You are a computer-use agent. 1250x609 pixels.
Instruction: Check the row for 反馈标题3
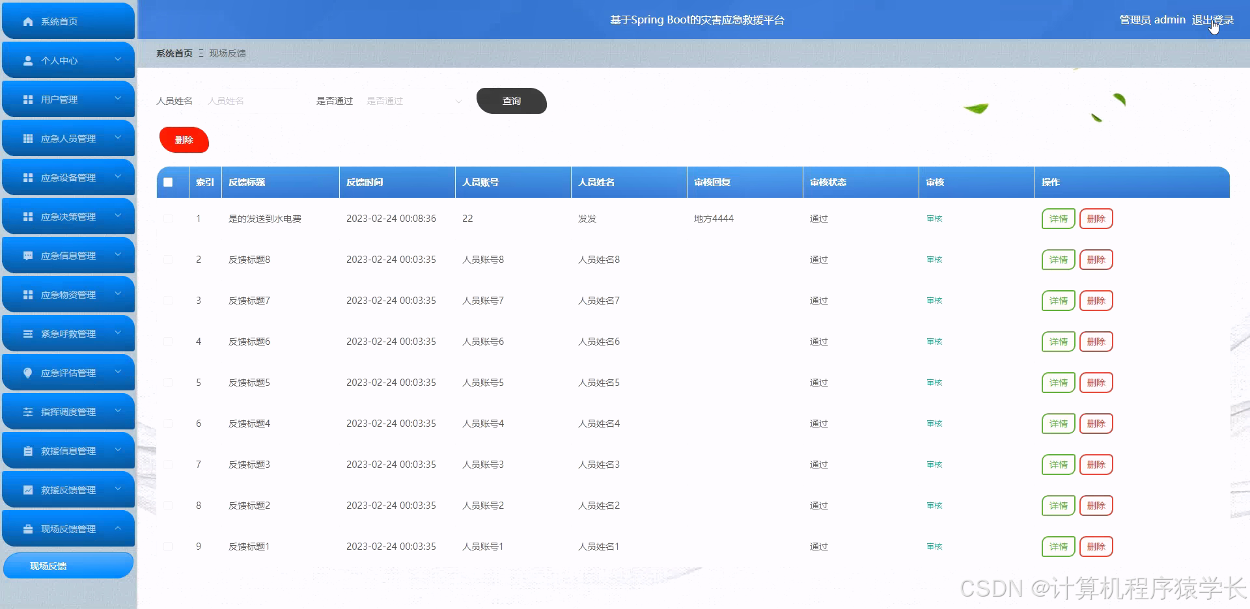[168, 465]
